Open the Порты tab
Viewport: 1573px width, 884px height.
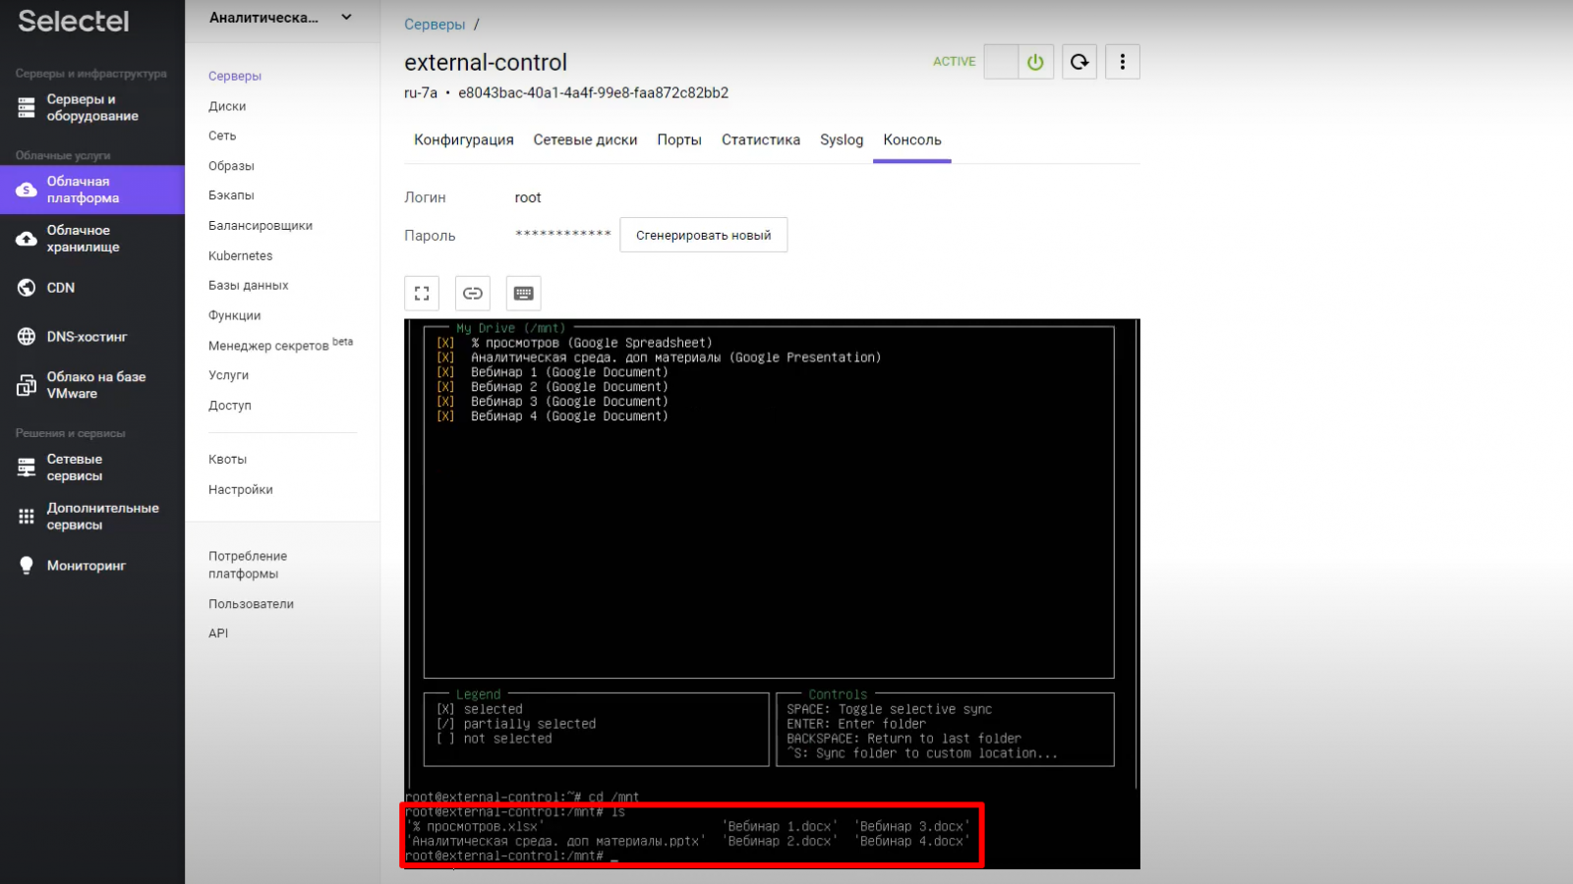679,139
